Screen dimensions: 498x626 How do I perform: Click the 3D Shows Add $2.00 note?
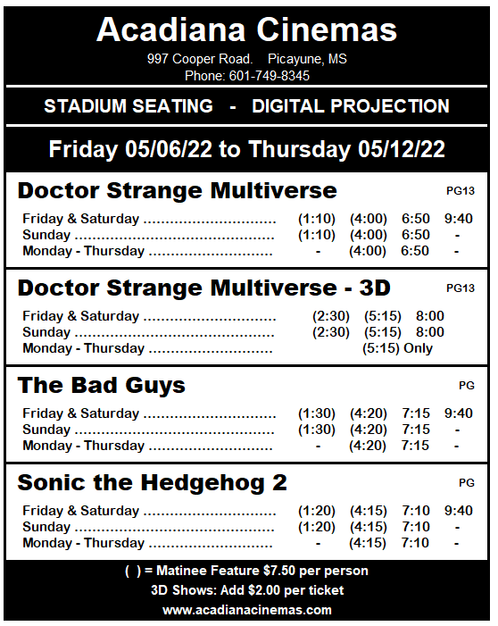pyautogui.click(x=247, y=590)
